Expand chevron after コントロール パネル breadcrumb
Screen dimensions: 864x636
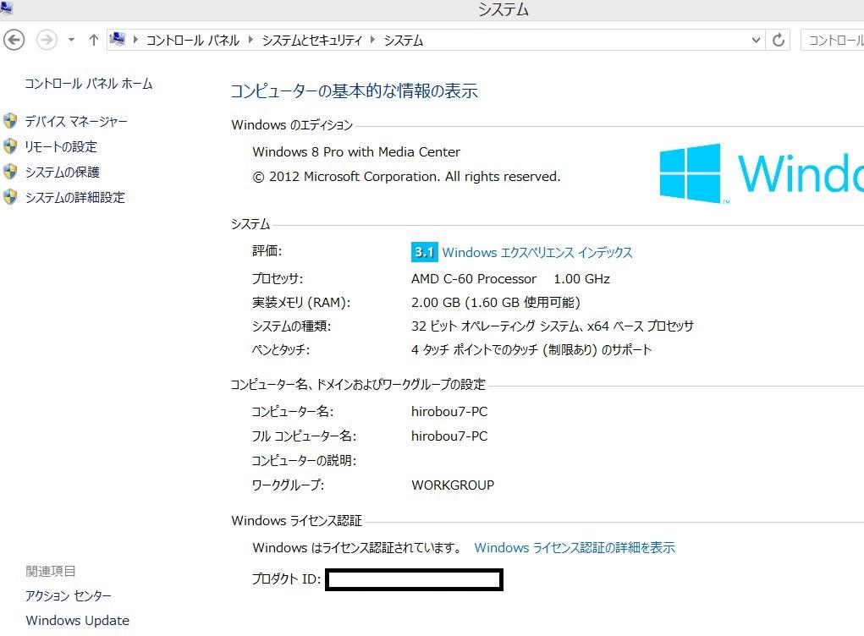pyautogui.click(x=250, y=40)
